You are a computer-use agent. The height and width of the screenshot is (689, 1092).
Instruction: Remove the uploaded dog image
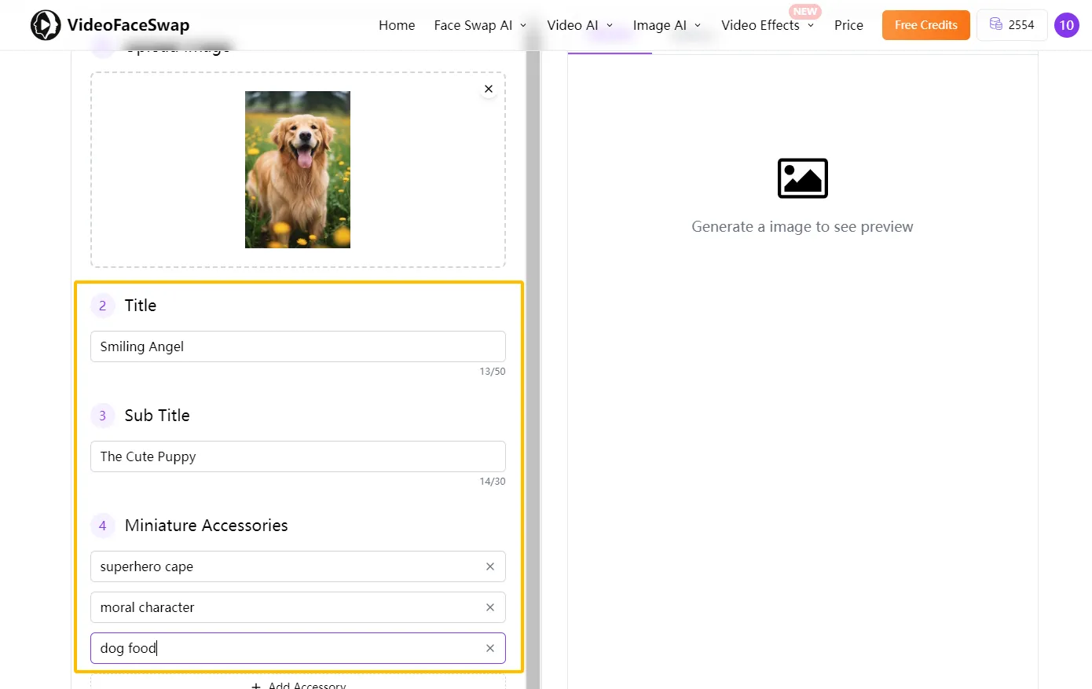[x=489, y=89]
